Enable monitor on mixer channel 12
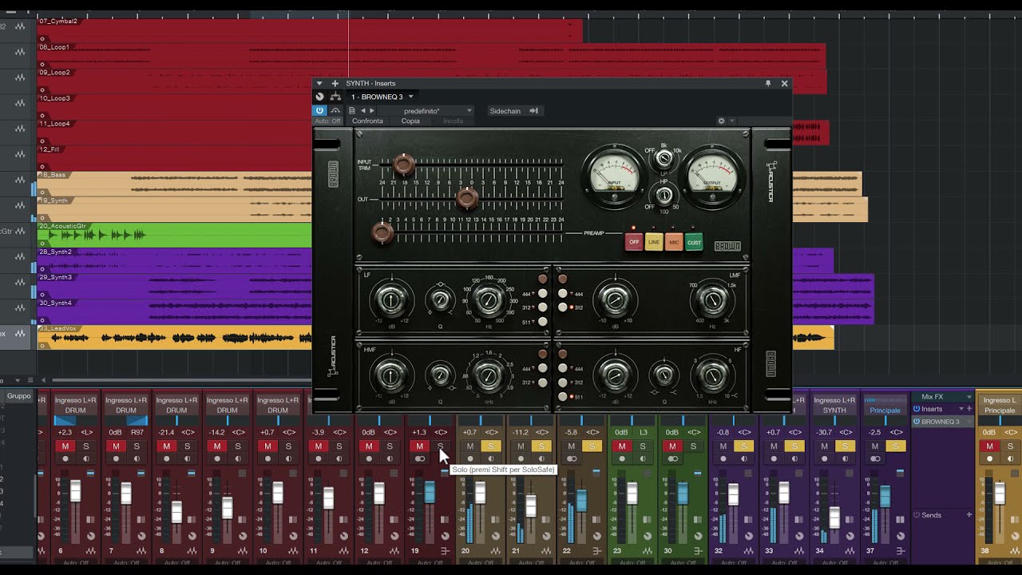 tap(389, 459)
